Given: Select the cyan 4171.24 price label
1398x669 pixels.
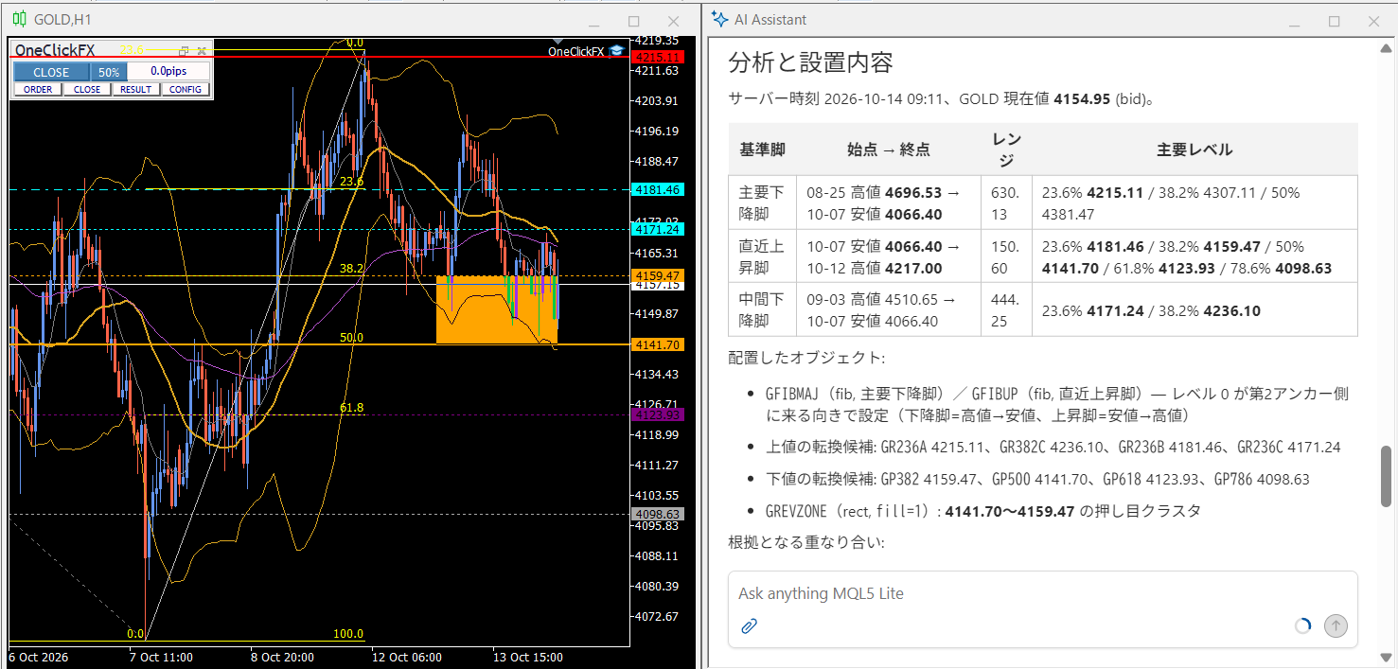Looking at the screenshot, I should point(657,230).
